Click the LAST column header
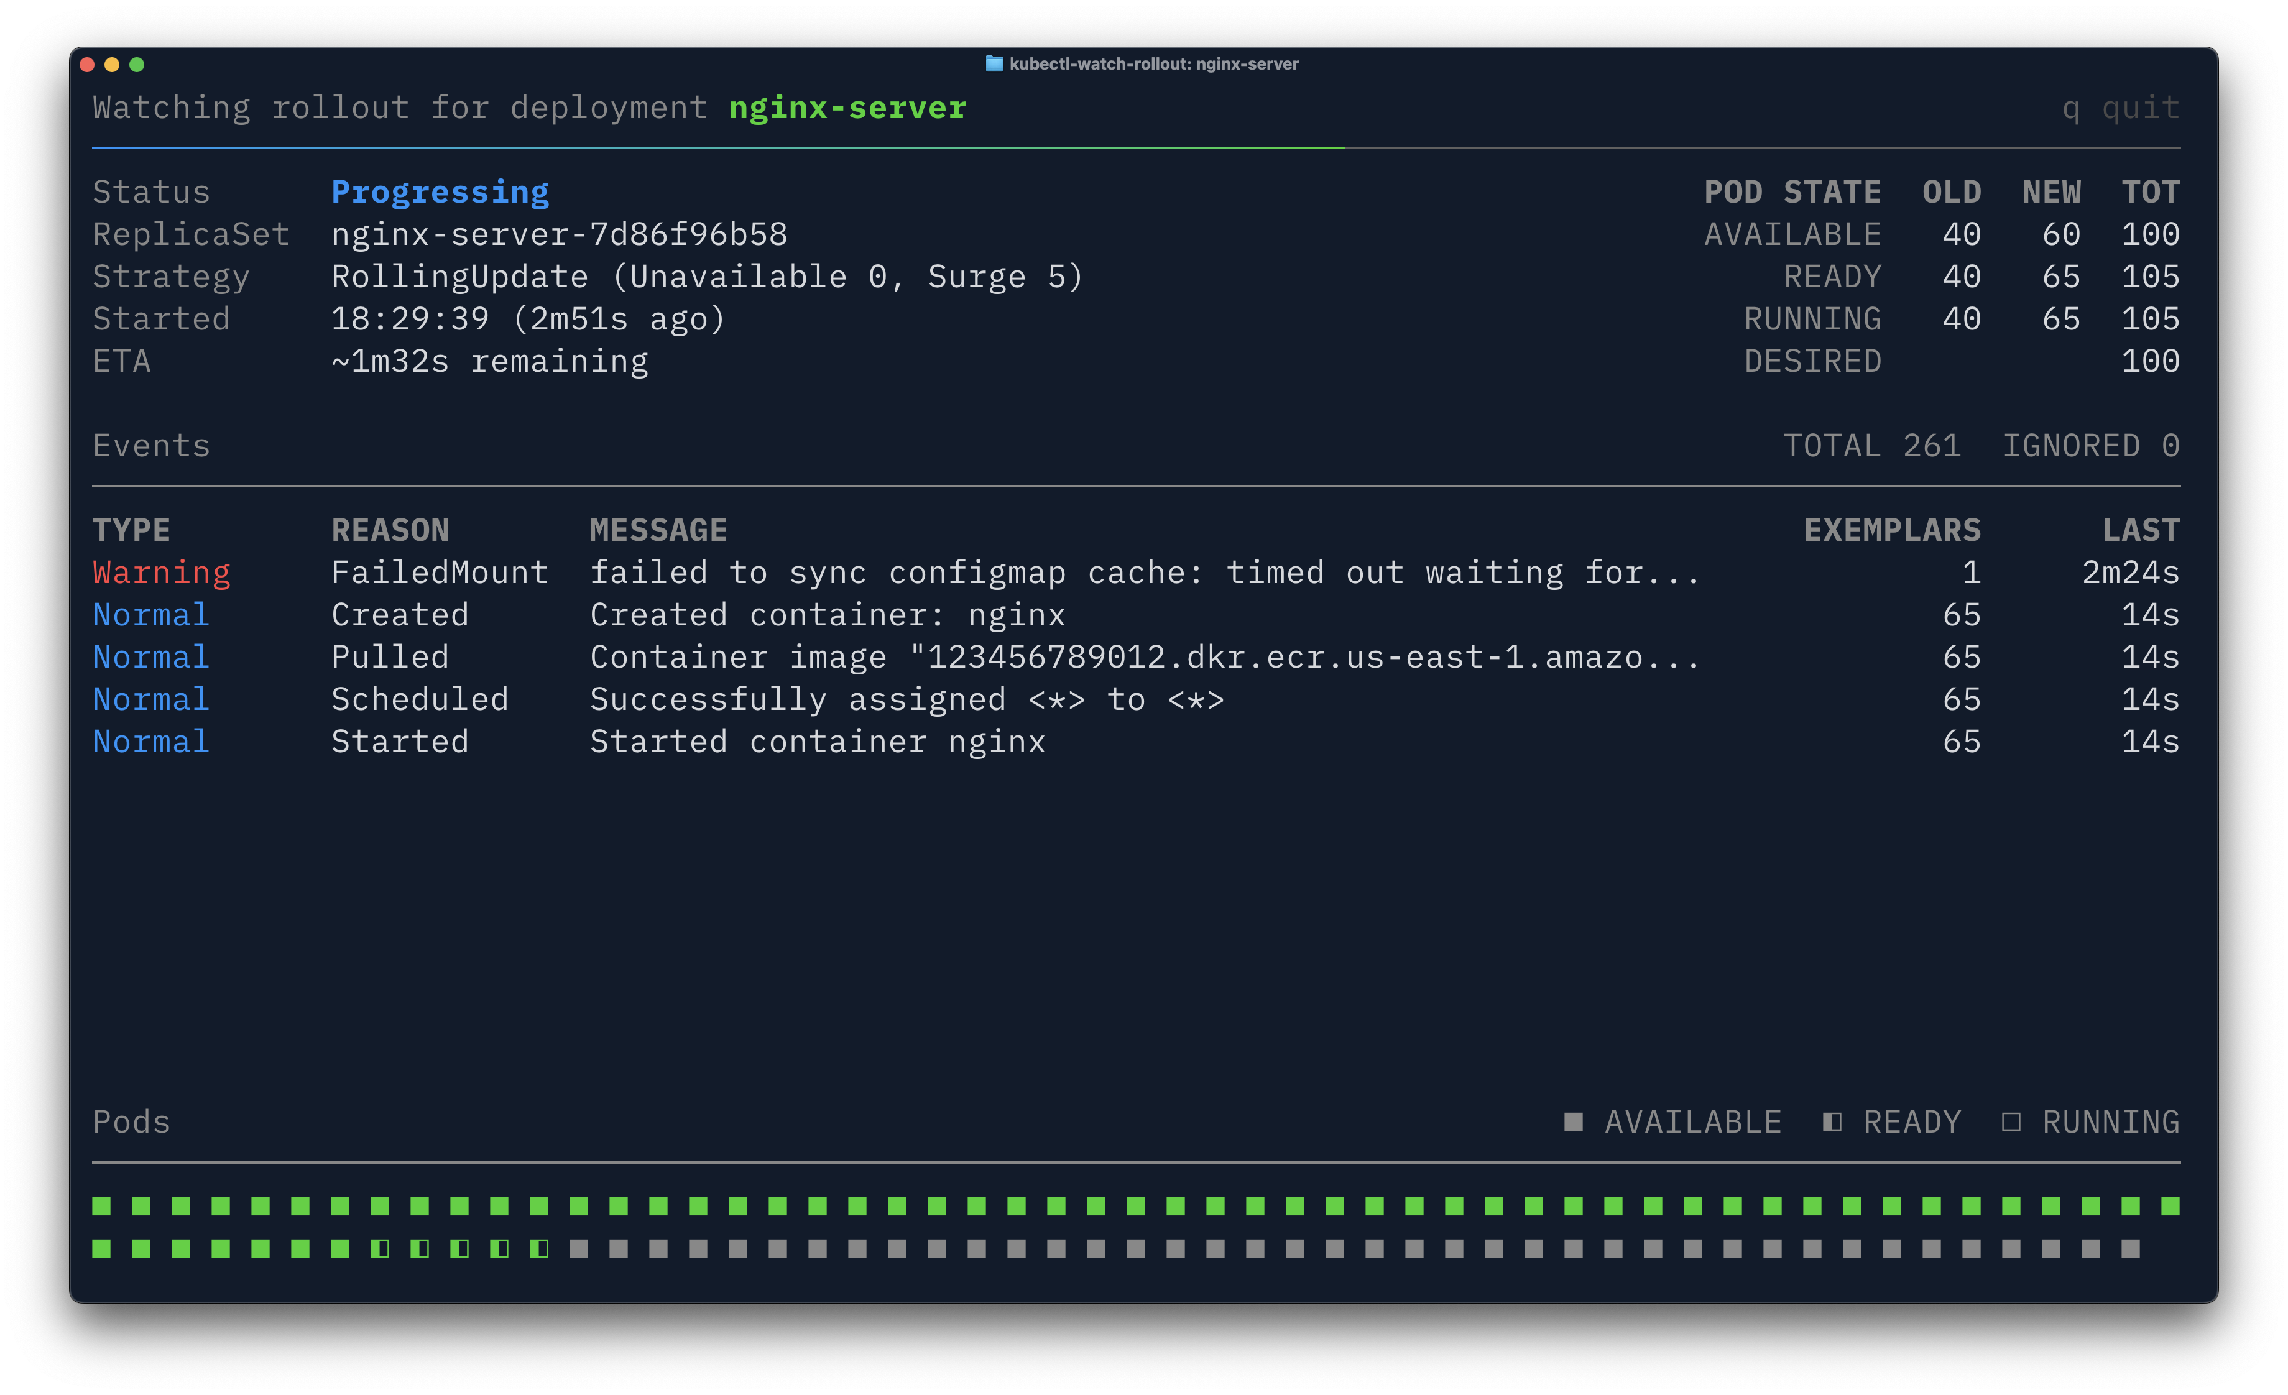 (x=2141, y=530)
